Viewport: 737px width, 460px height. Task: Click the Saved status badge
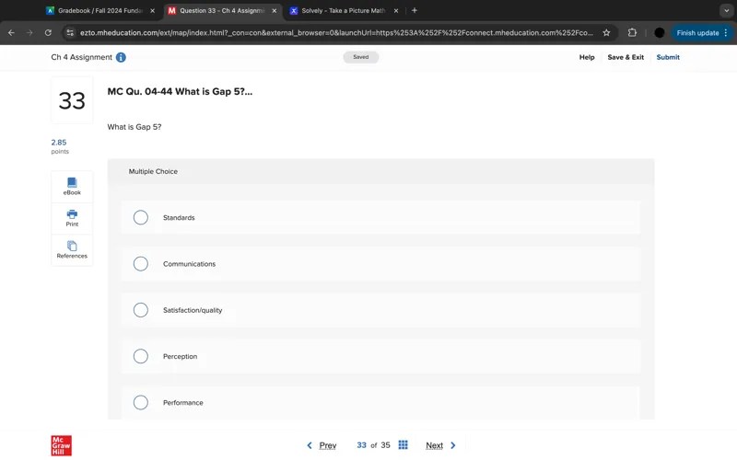360,57
